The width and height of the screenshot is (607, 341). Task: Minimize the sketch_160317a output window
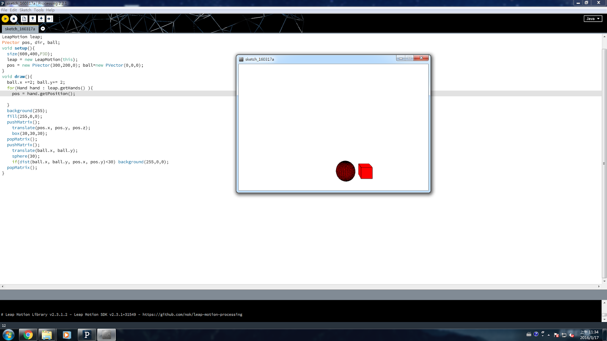pos(401,58)
